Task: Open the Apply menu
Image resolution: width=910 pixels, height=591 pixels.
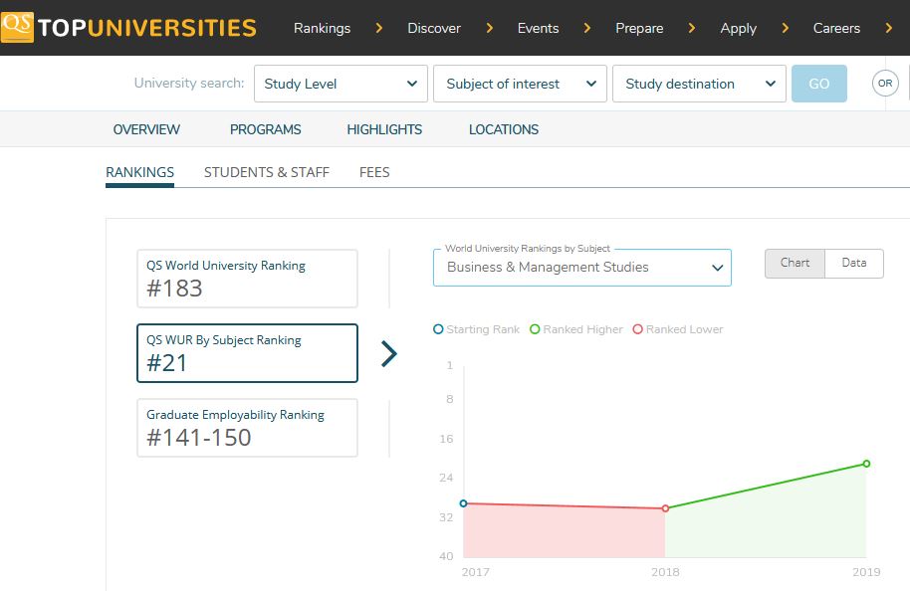Action: pyautogui.click(x=738, y=28)
